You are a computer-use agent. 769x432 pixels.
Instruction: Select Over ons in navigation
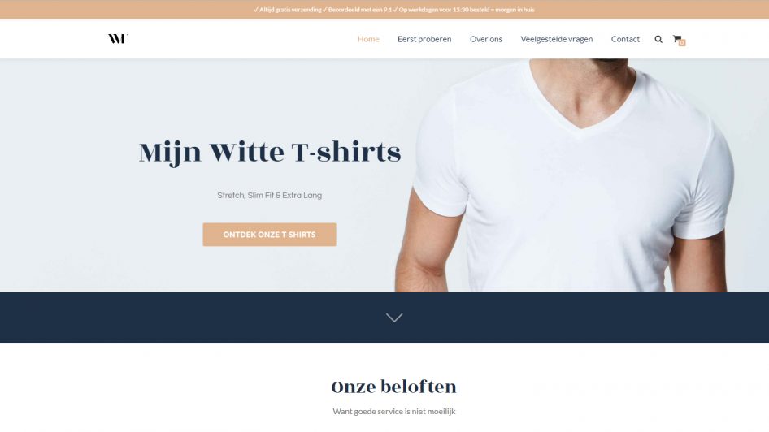click(x=486, y=39)
